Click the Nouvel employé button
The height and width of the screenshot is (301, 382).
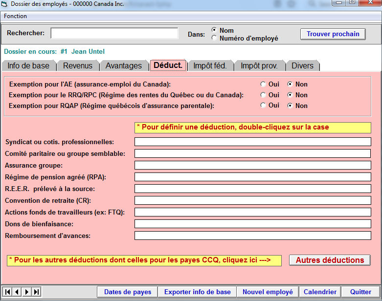click(268, 292)
